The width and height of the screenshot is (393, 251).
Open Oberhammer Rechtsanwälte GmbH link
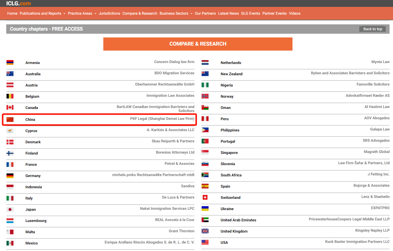(x=165, y=84)
